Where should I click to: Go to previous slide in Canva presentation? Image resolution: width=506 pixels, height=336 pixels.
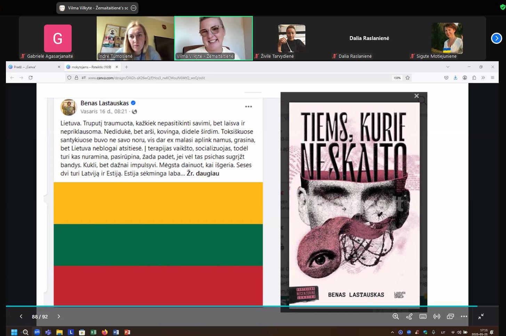(x=21, y=317)
